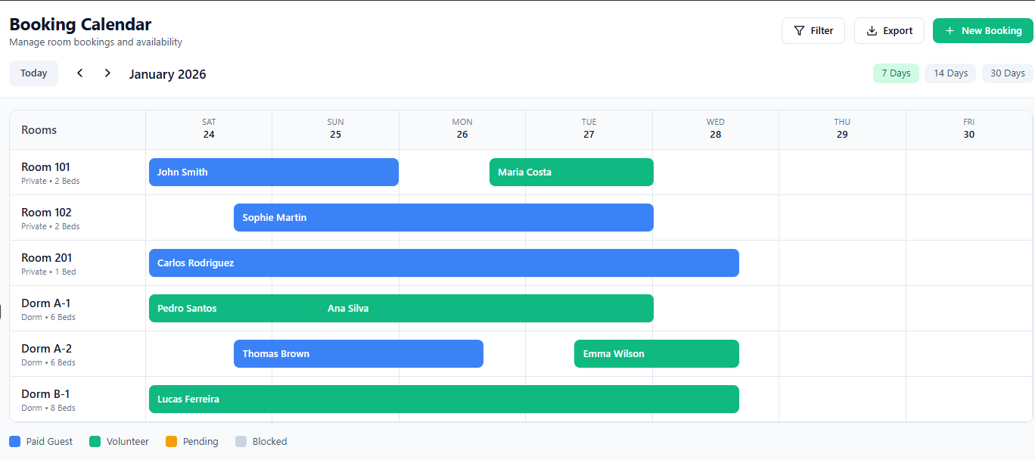Open Sophie Martin booking
This screenshot has height=460, width=1035.
(443, 217)
